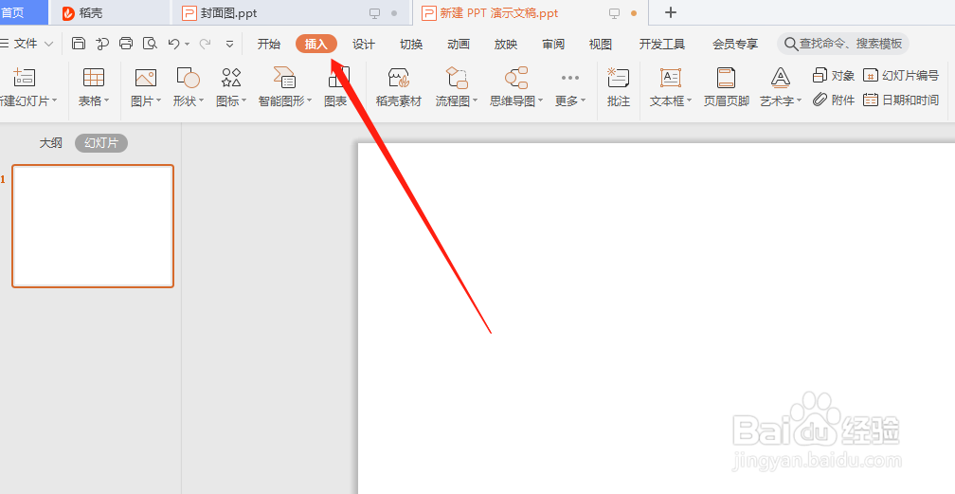Select the 新建 PPT 演示文稿.ppt tab
Viewport: 955px width, 494px height.
530,13
